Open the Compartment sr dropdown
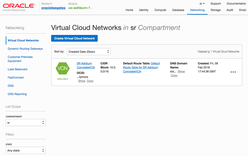This screenshot has height=156, width=248. tap(25, 123)
